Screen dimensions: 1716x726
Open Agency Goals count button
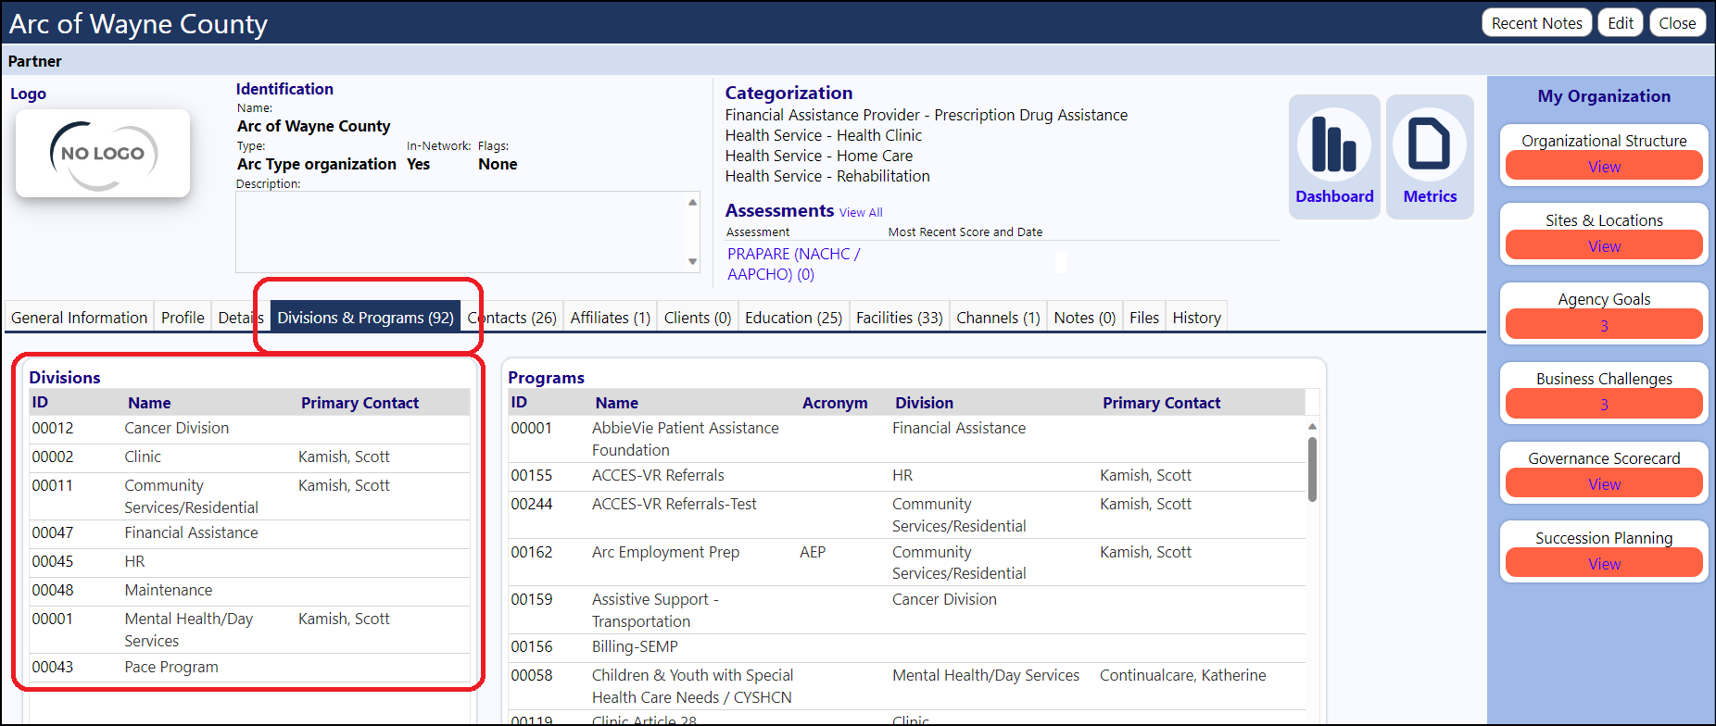point(1604,325)
